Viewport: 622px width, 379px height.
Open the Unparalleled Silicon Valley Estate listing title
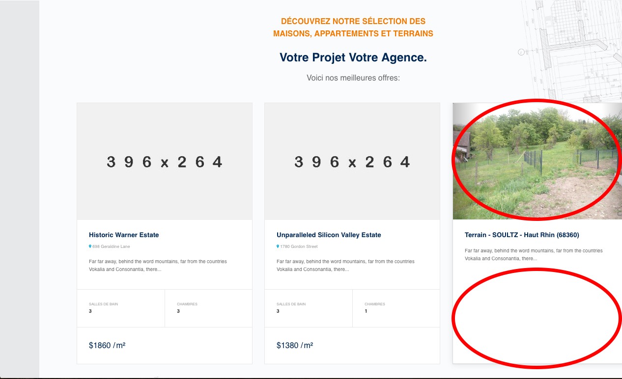coord(329,235)
